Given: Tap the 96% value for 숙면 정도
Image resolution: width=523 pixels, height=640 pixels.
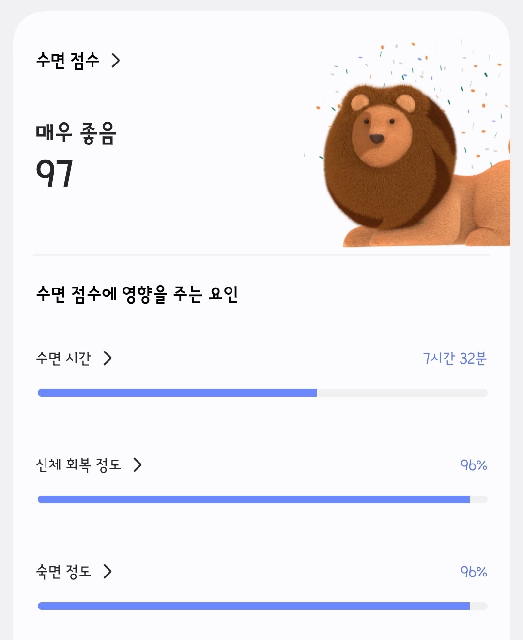Looking at the screenshot, I should [474, 572].
